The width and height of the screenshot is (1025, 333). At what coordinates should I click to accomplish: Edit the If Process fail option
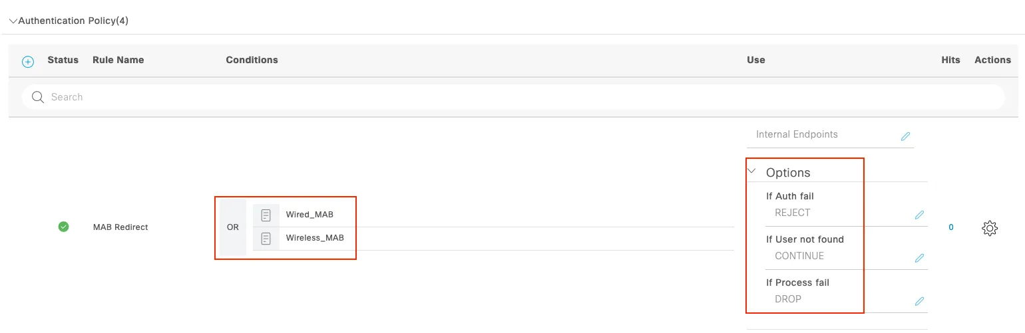(x=919, y=301)
